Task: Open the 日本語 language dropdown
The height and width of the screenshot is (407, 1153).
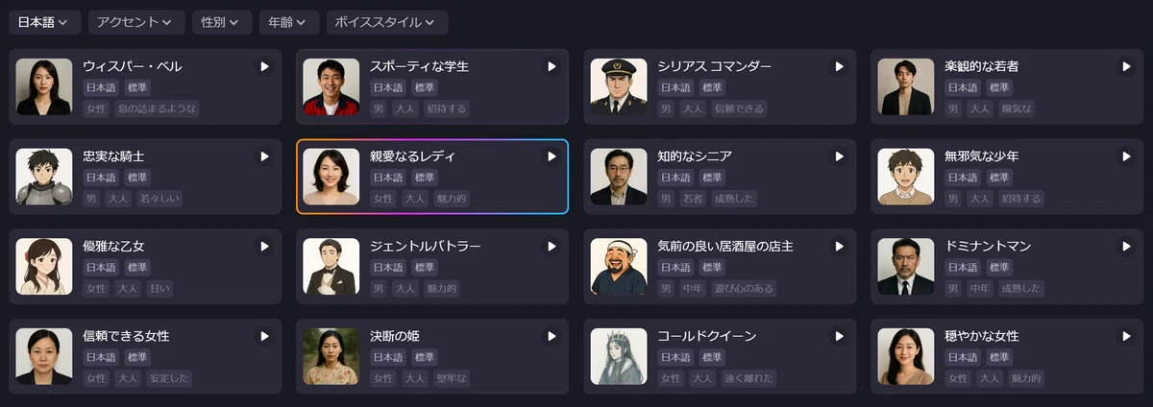Action: 43,22
